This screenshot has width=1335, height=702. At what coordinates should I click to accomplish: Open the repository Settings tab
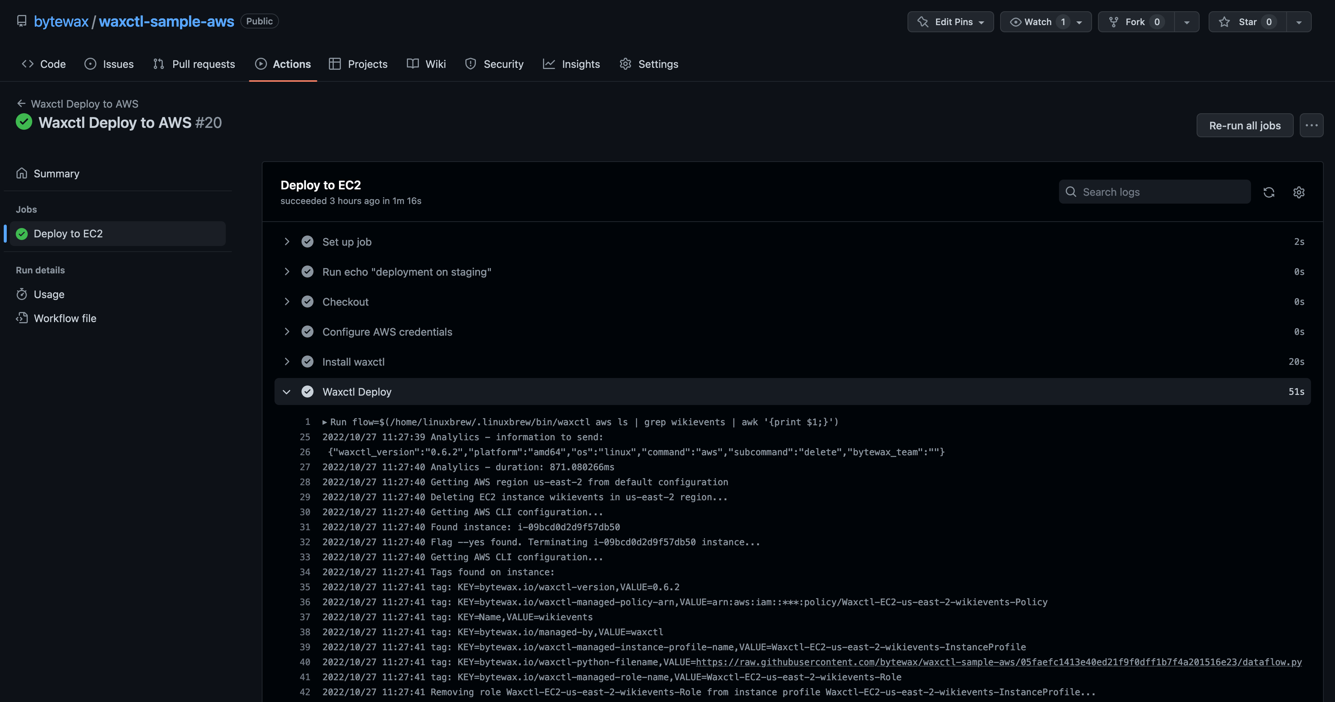point(649,64)
